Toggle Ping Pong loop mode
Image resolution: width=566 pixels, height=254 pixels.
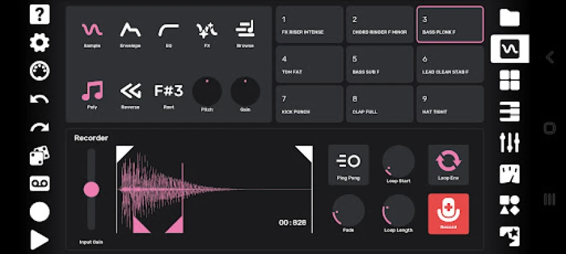(x=349, y=164)
